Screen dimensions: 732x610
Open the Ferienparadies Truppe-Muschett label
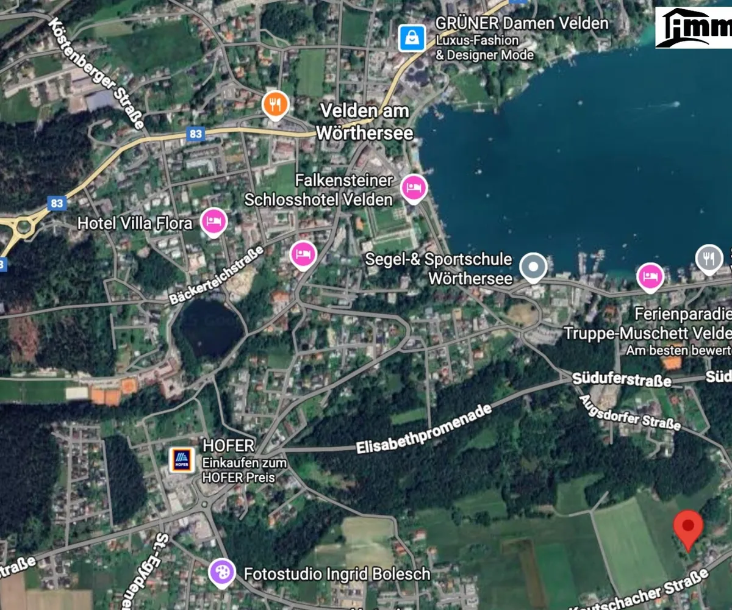tap(647, 324)
